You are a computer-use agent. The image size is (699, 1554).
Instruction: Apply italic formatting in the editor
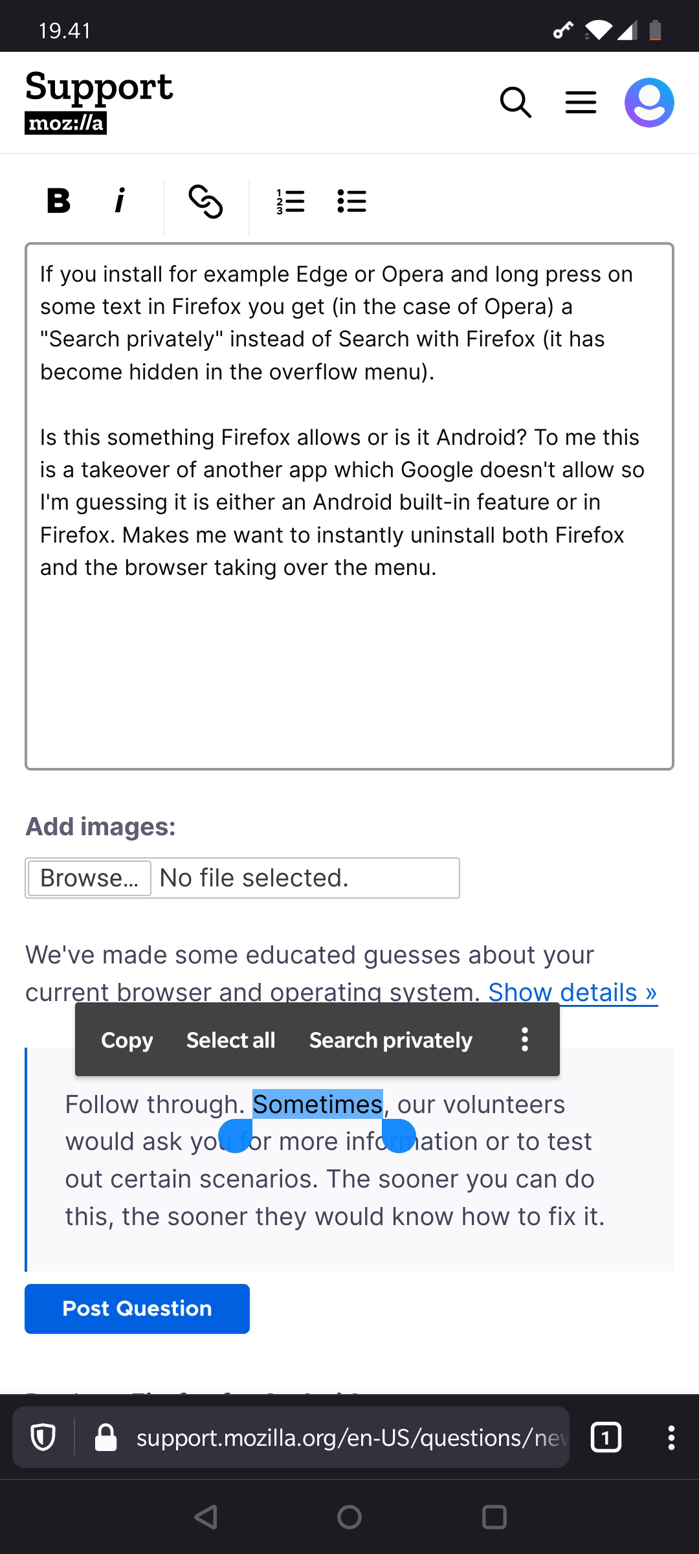coord(120,201)
